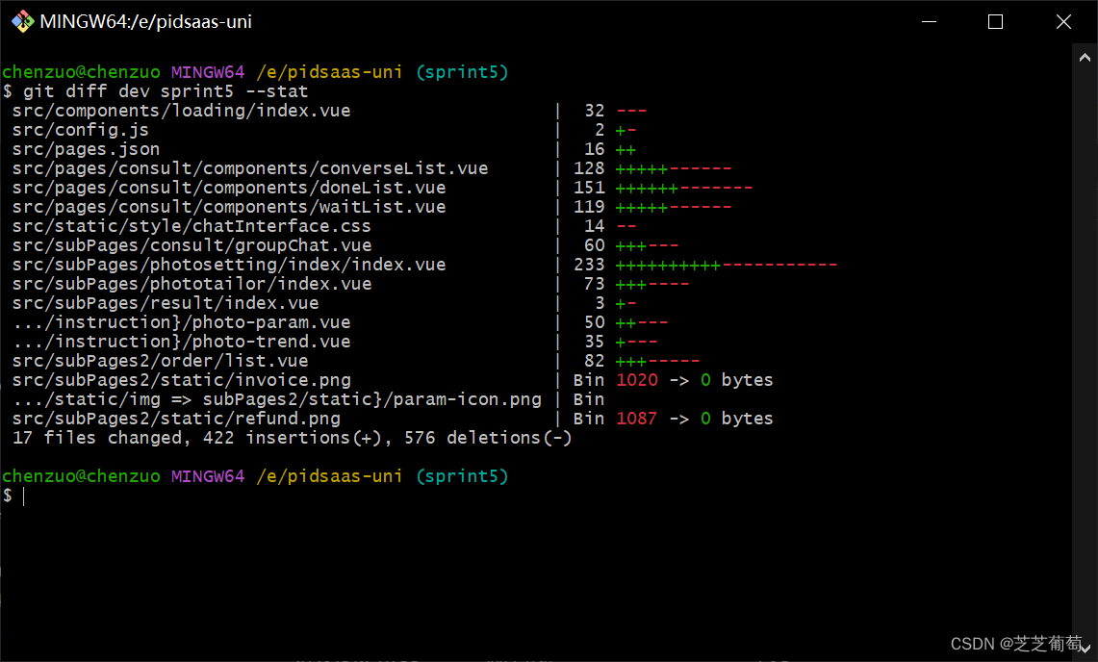Click 'src/components/loading/index.vue' line
Screen dimensions: 1098x662
coord(181,111)
